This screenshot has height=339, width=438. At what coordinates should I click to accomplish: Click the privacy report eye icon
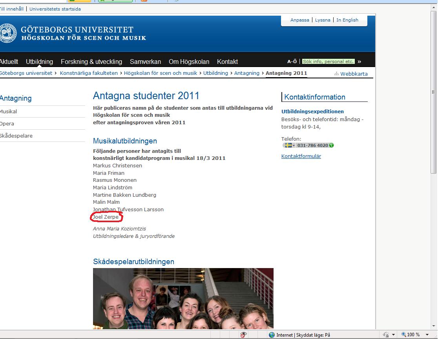(x=243, y=335)
